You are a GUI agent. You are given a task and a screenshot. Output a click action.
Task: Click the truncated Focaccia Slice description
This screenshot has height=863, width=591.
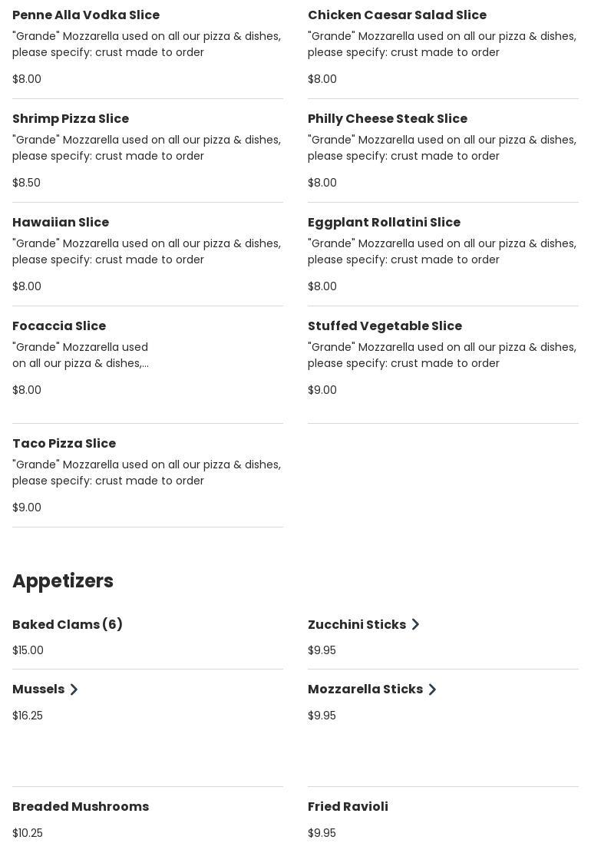81,355
